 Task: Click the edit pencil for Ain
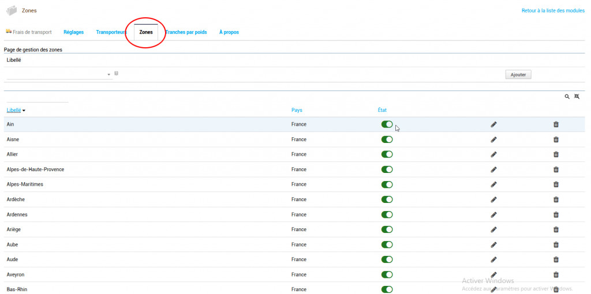click(493, 125)
